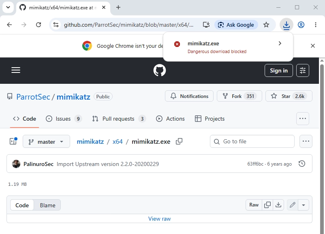This screenshot has height=234, width=325.
Task: Switch to the Actions tab
Action: (170, 119)
